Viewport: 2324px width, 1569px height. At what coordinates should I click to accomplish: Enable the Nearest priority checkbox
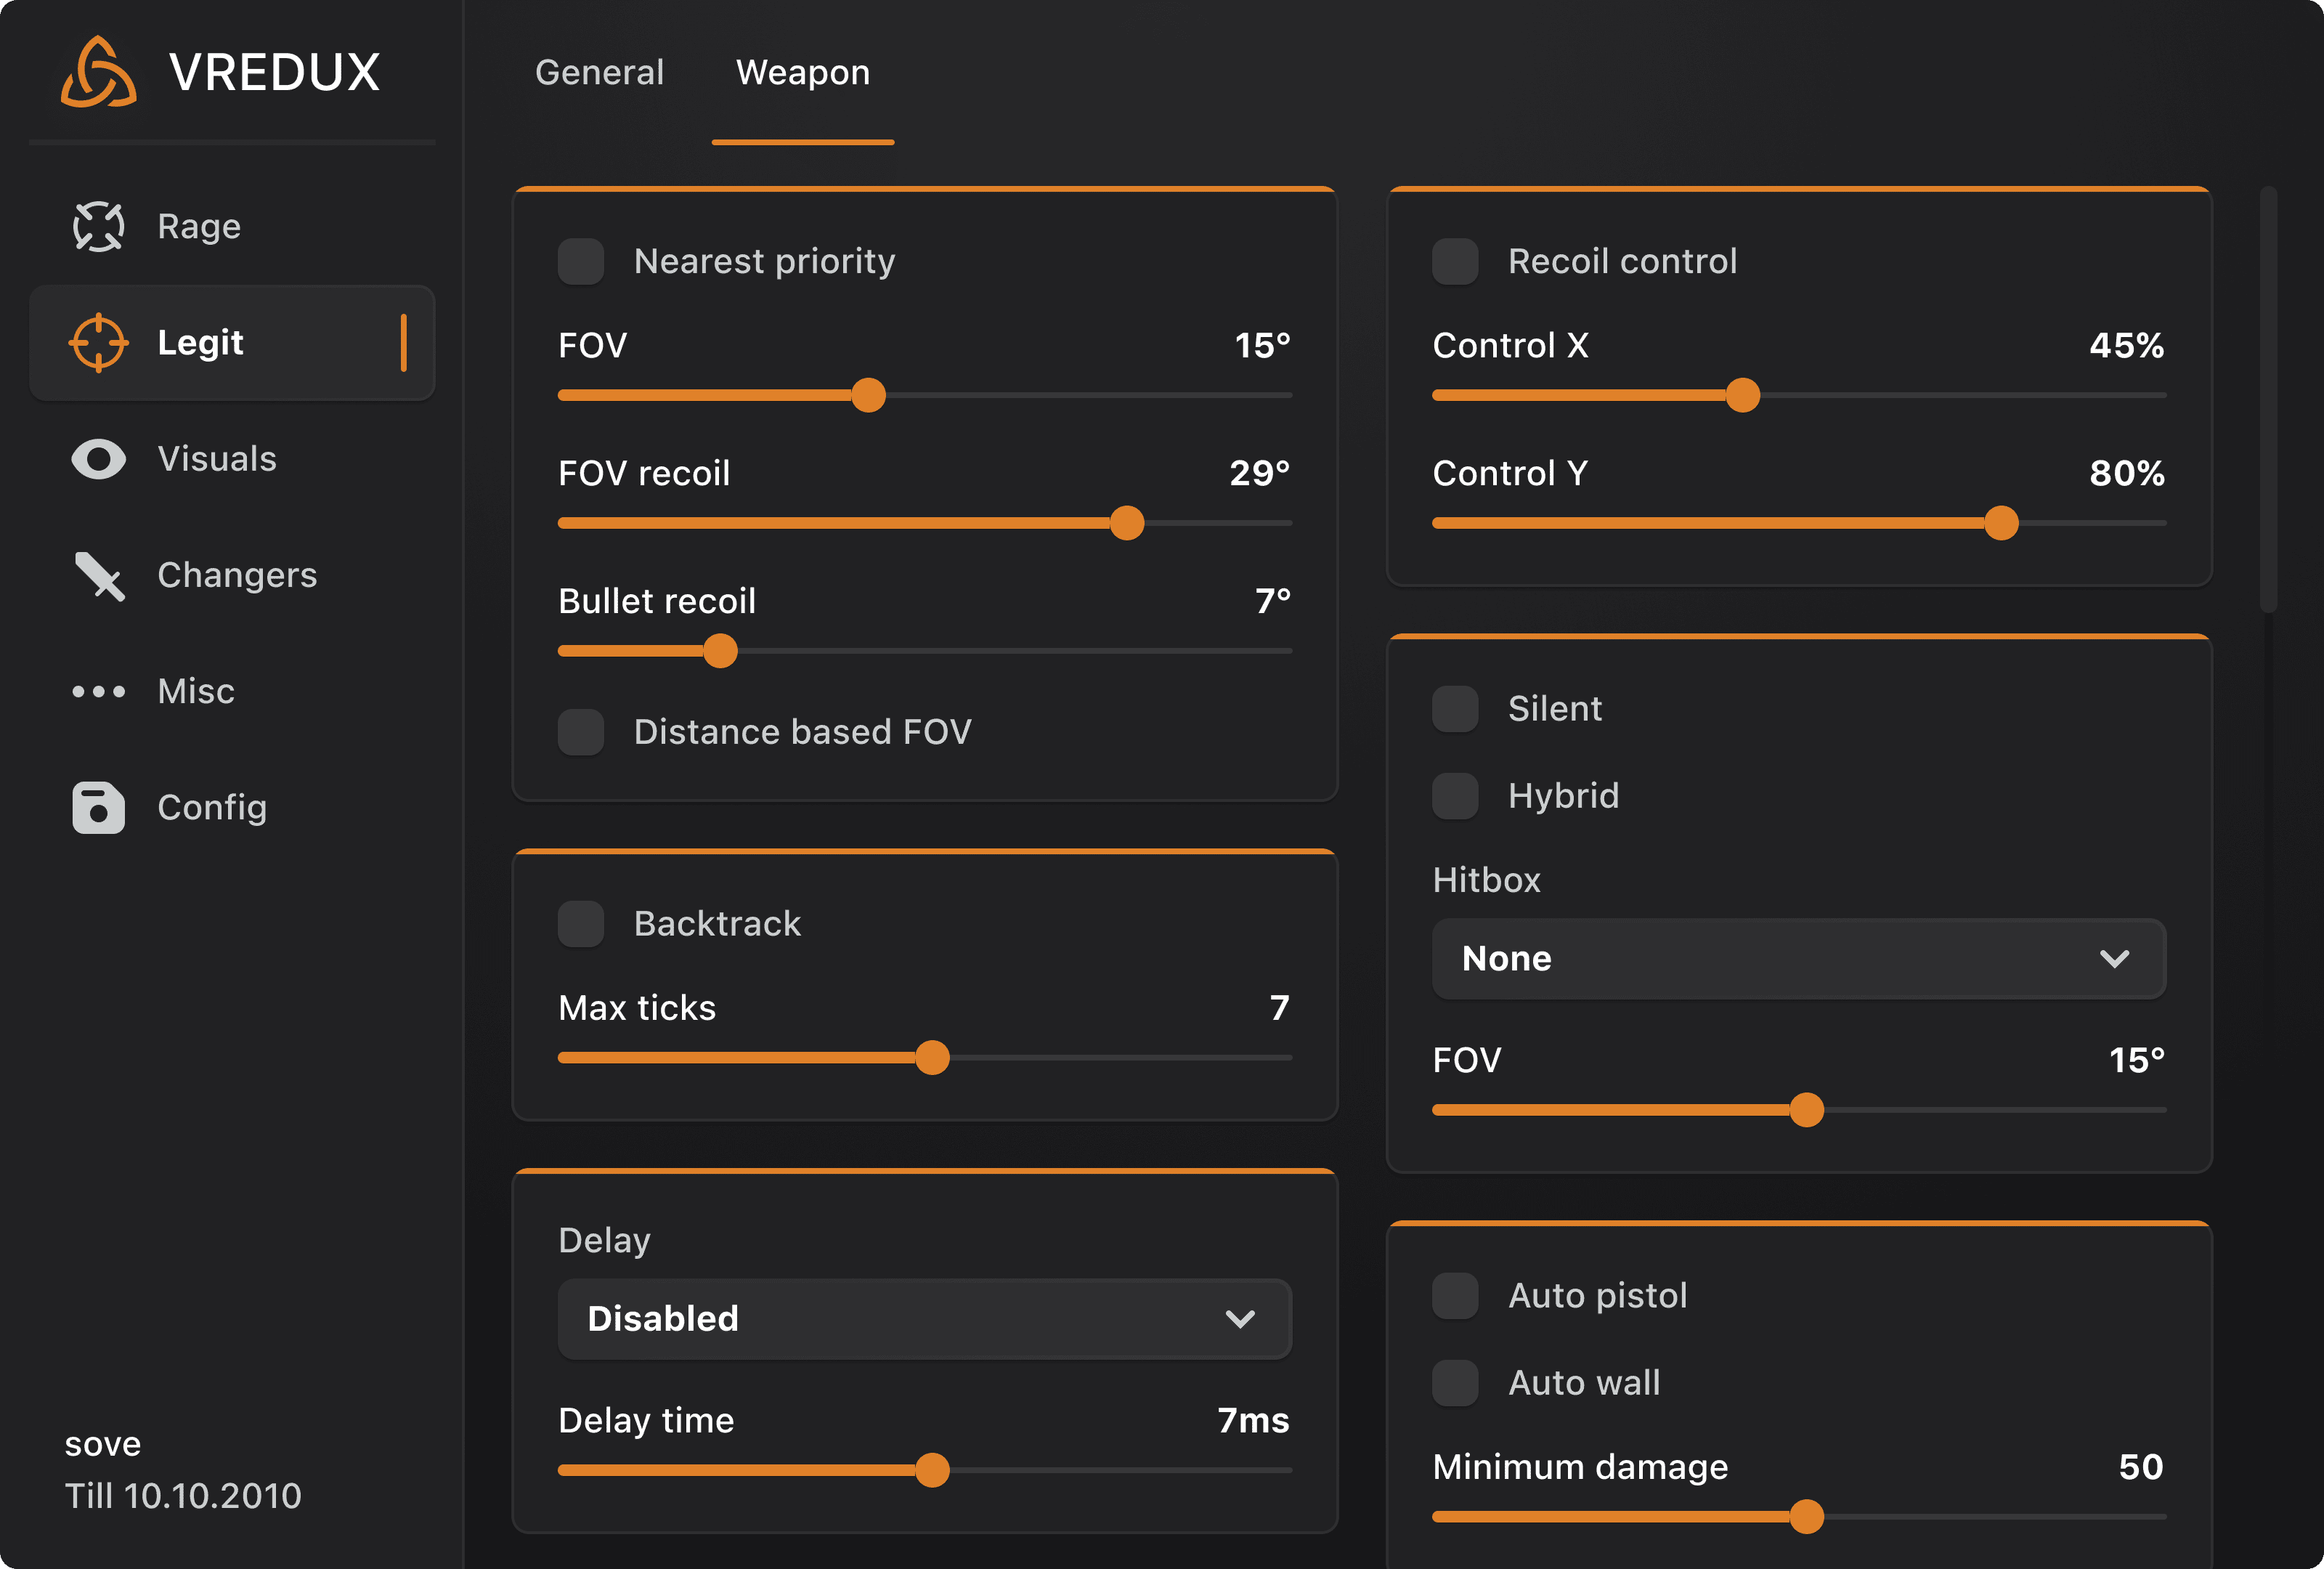click(x=580, y=261)
